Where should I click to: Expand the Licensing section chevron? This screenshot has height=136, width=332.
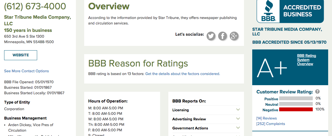tap(238, 110)
